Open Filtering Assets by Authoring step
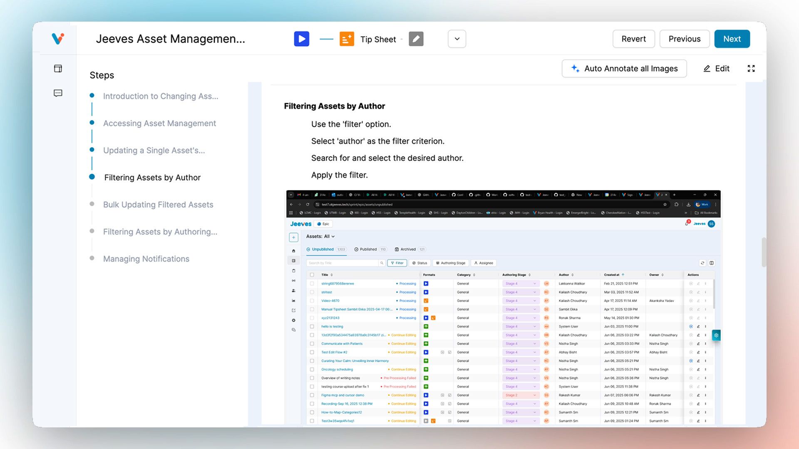The width and height of the screenshot is (799, 449). click(x=160, y=232)
